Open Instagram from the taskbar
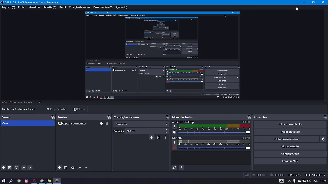The height and width of the screenshot is (184, 328). pos(27,181)
